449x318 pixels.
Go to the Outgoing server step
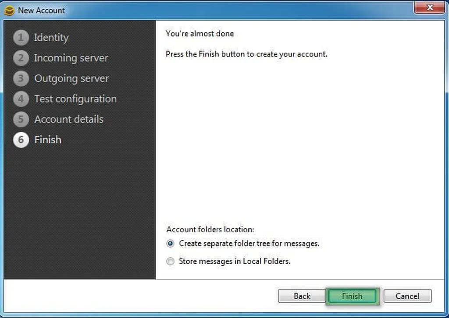point(71,78)
